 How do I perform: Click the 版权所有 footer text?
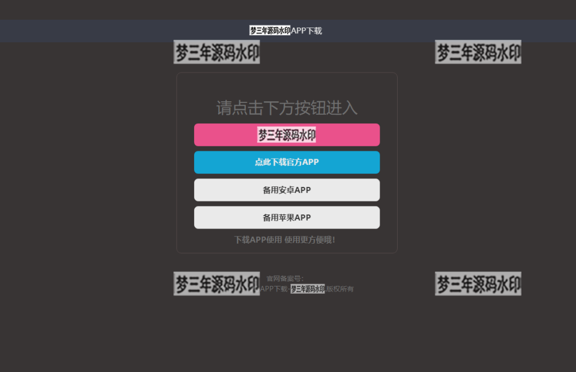tap(340, 289)
